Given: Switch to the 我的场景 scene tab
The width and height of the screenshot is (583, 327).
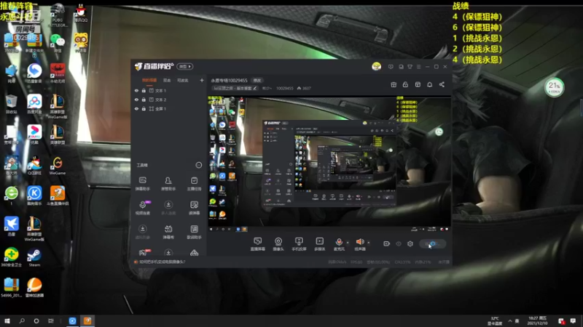Looking at the screenshot, I should coord(149,80).
